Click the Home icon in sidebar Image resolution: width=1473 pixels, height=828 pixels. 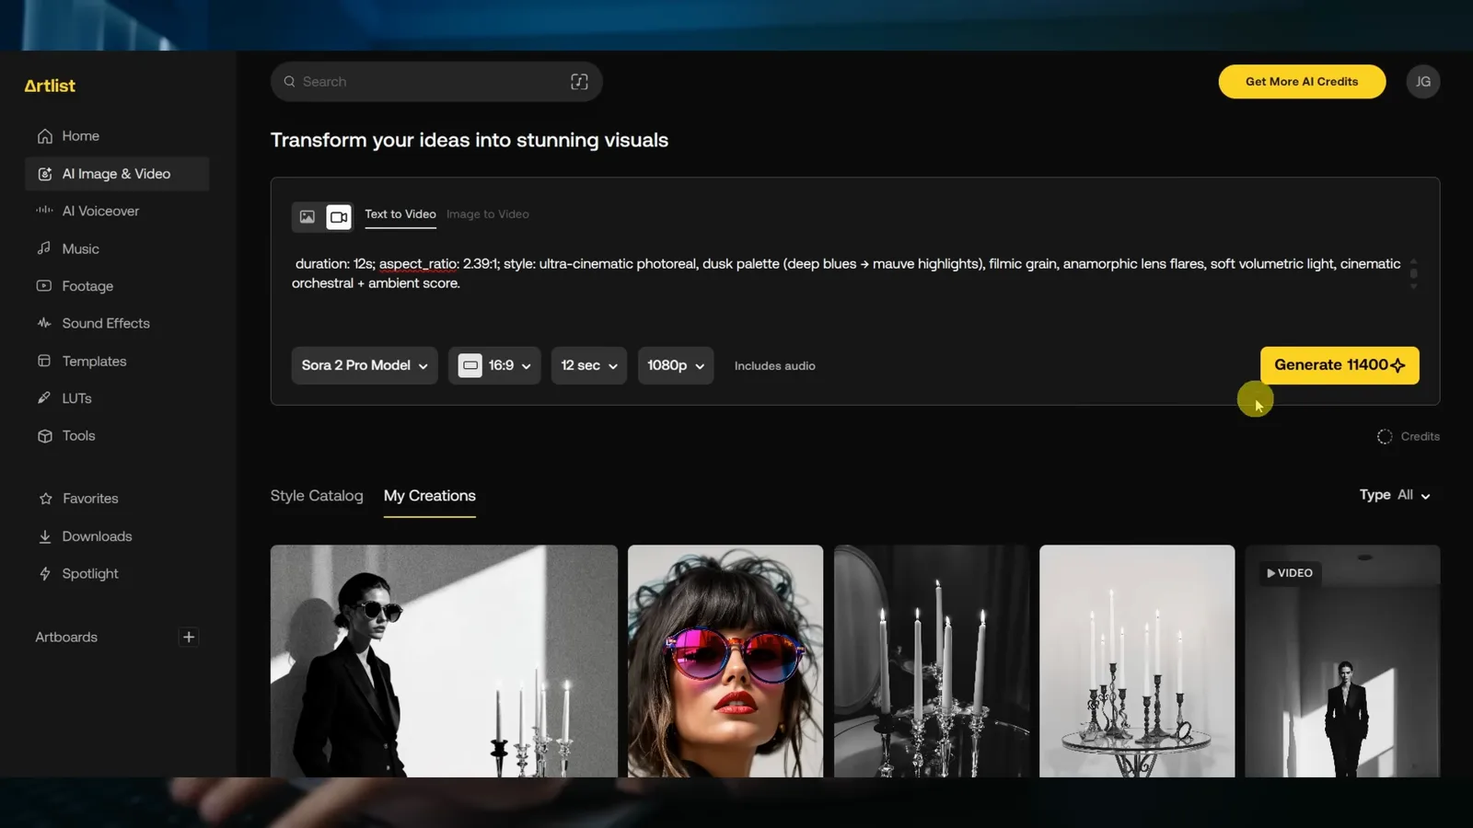tap(44, 136)
